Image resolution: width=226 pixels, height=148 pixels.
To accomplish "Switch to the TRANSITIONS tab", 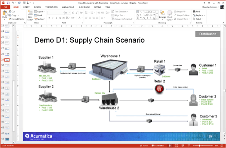I will (51, 7).
